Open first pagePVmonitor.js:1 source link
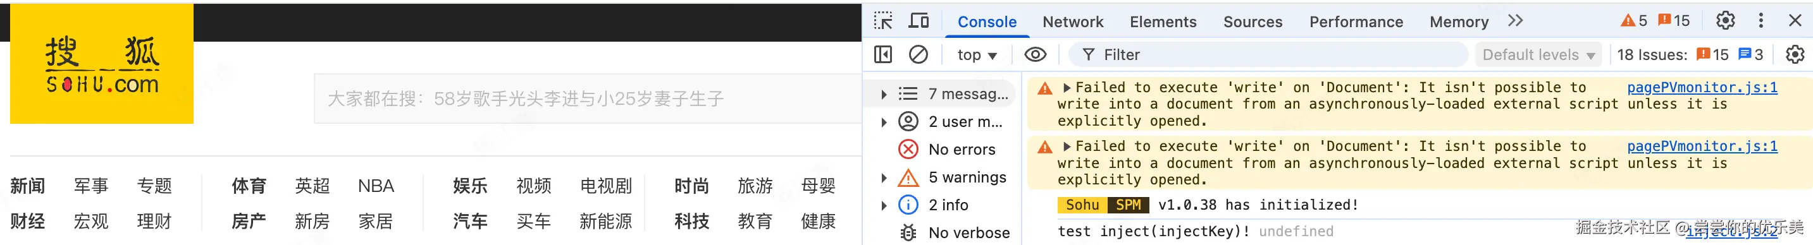Screen dimensions: 1813x245 pyautogui.click(x=1702, y=88)
